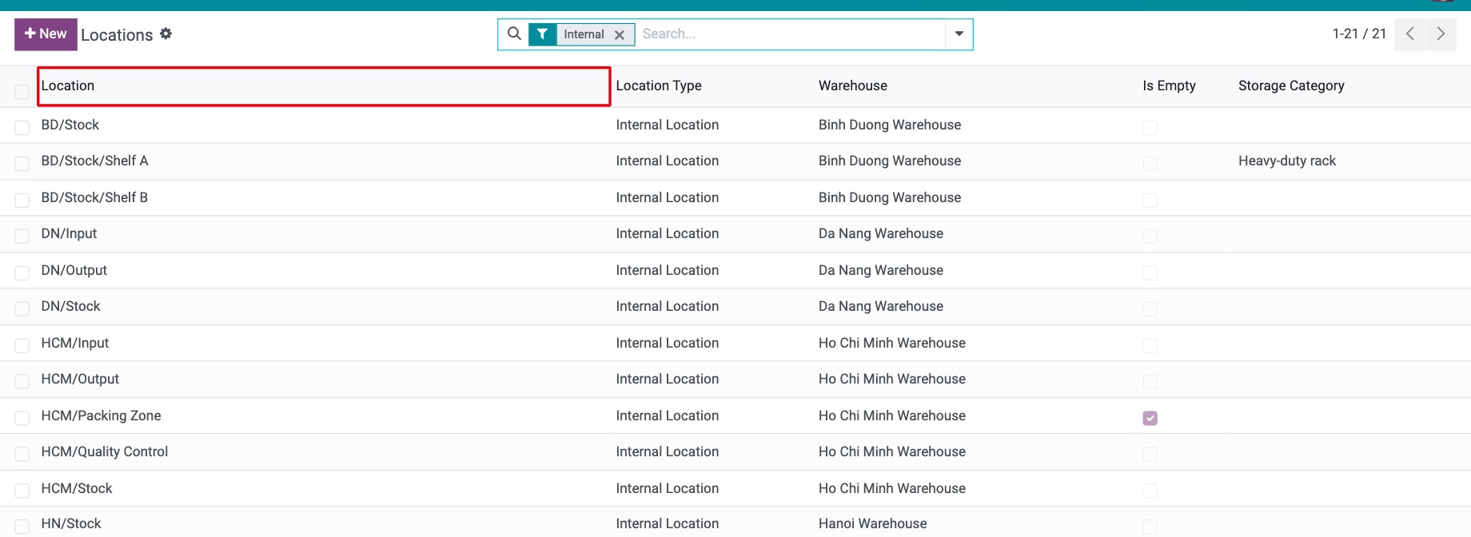Click Internal Location type in BD/Stock row
Screen dimensions: 1471x537
668,125
